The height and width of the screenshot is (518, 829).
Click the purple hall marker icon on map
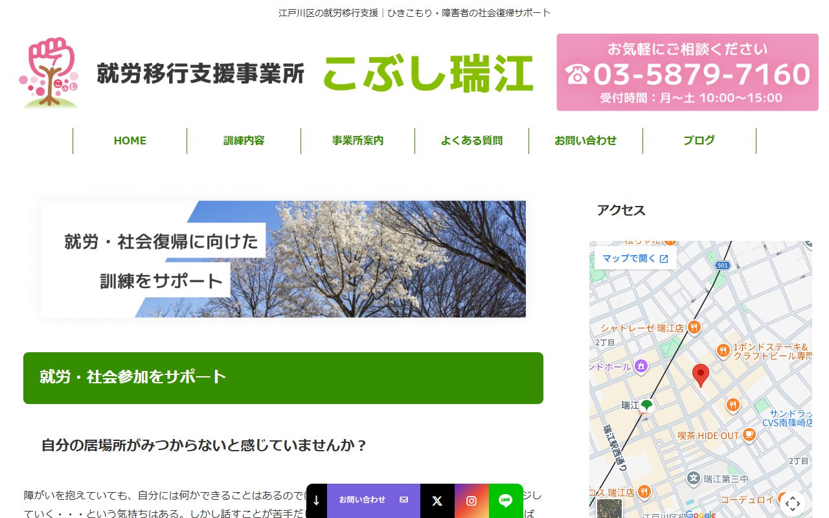[x=641, y=366]
